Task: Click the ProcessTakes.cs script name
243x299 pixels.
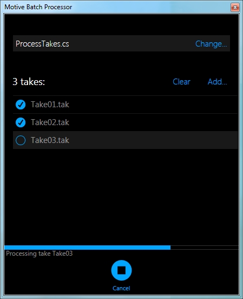Action: click(42, 44)
